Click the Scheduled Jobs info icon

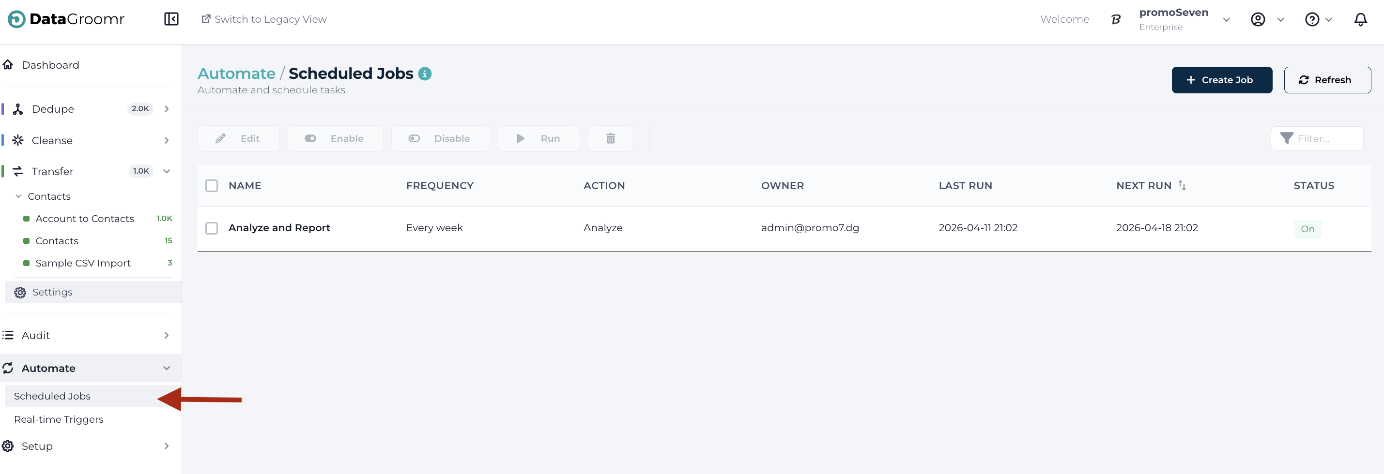click(425, 74)
